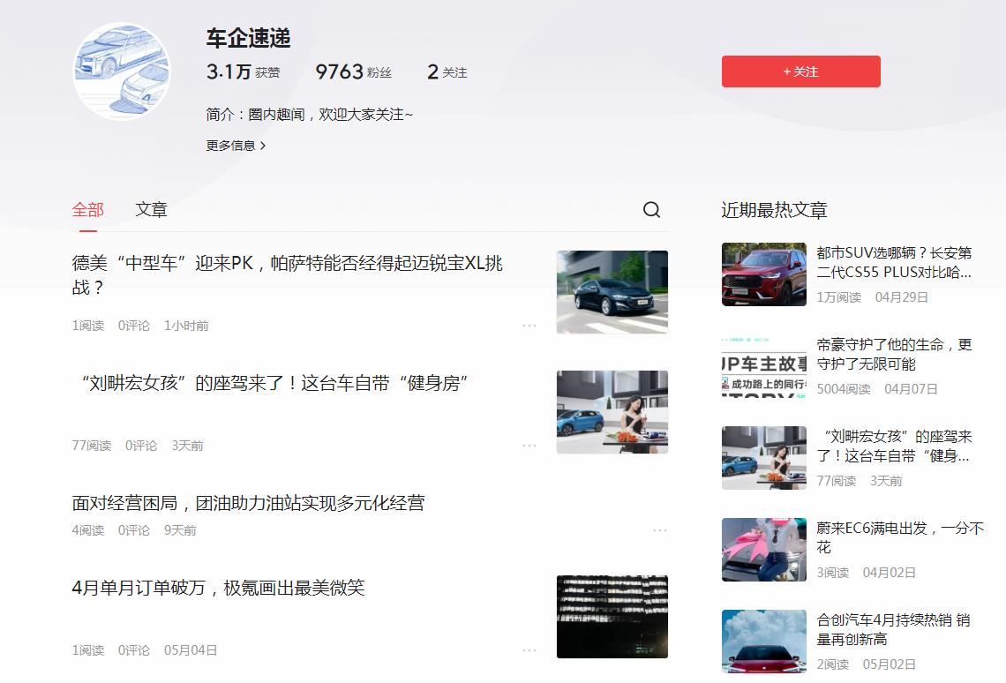Click the pink-ribbon thumbnail for 蔚来EC6 article
1006x683 pixels.
[763, 550]
